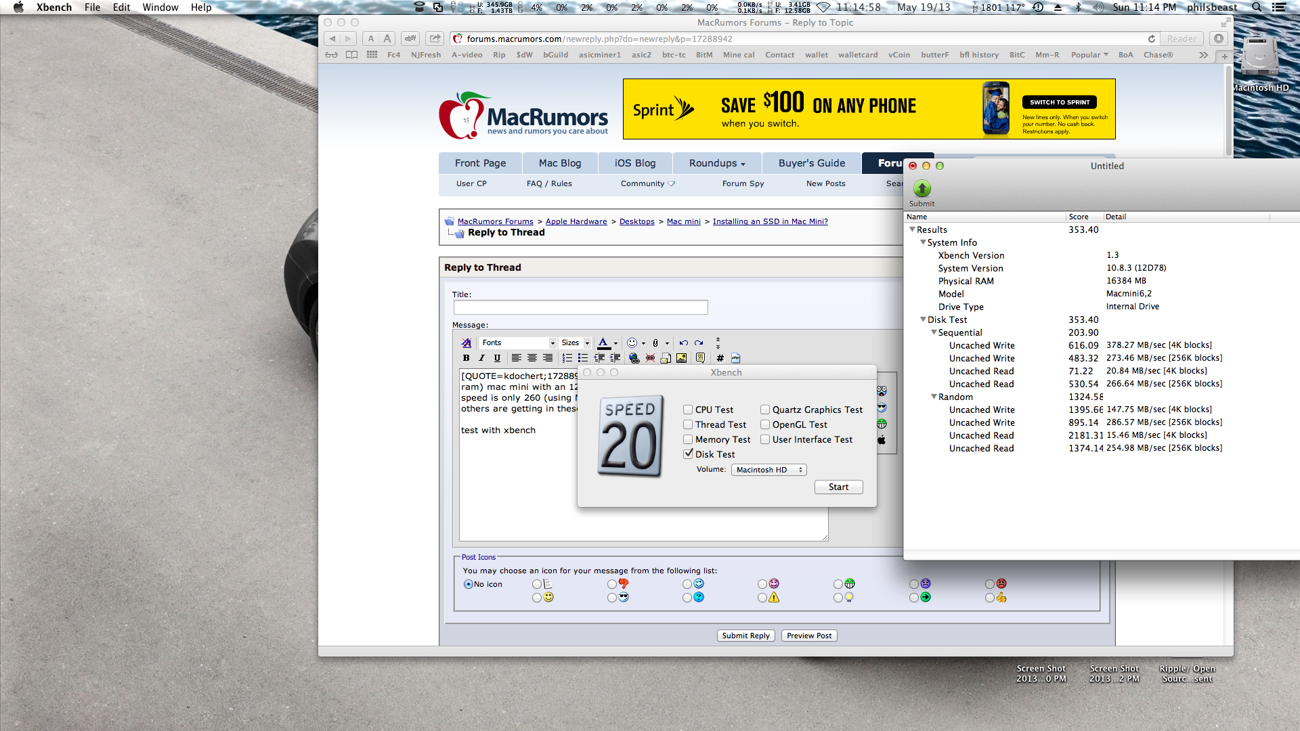This screenshot has width=1300, height=731.
Task: Click the green Submit arrow in Xbench results
Action: tap(922, 189)
